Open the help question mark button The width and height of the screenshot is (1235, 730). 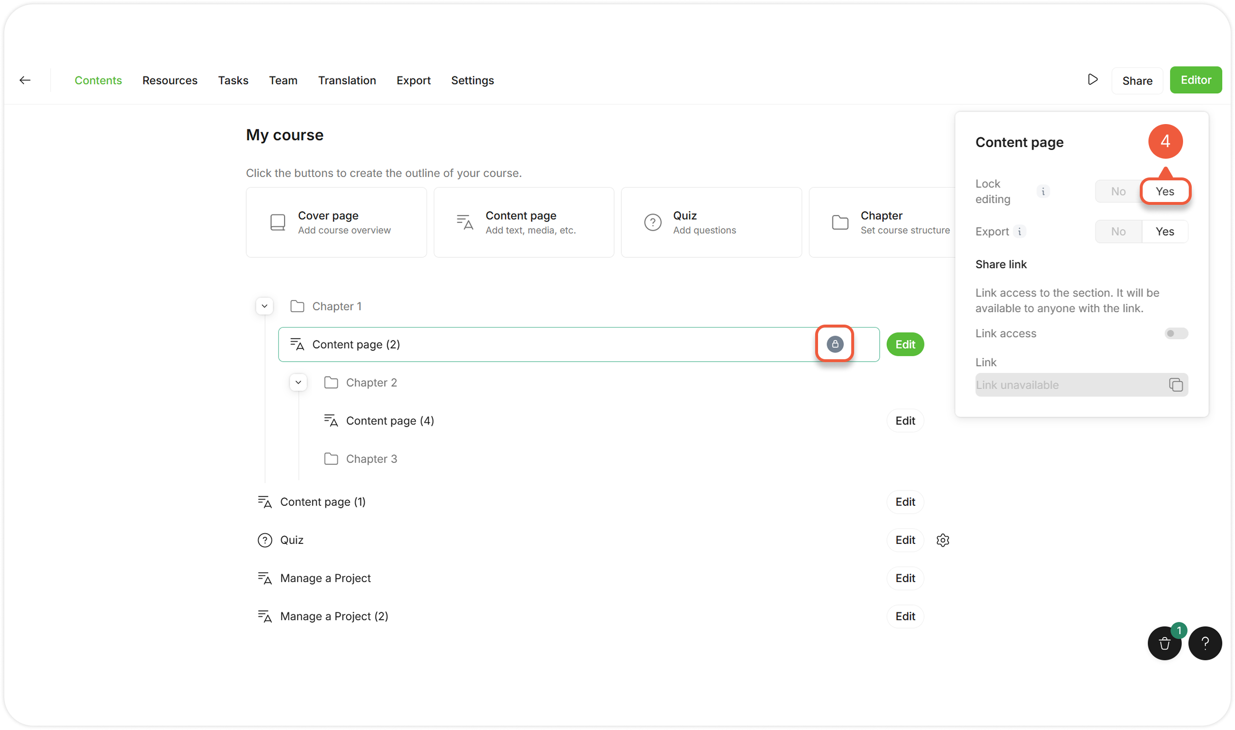point(1205,643)
